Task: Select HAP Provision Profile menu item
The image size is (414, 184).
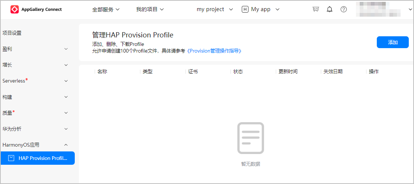Action: [x=38, y=158]
